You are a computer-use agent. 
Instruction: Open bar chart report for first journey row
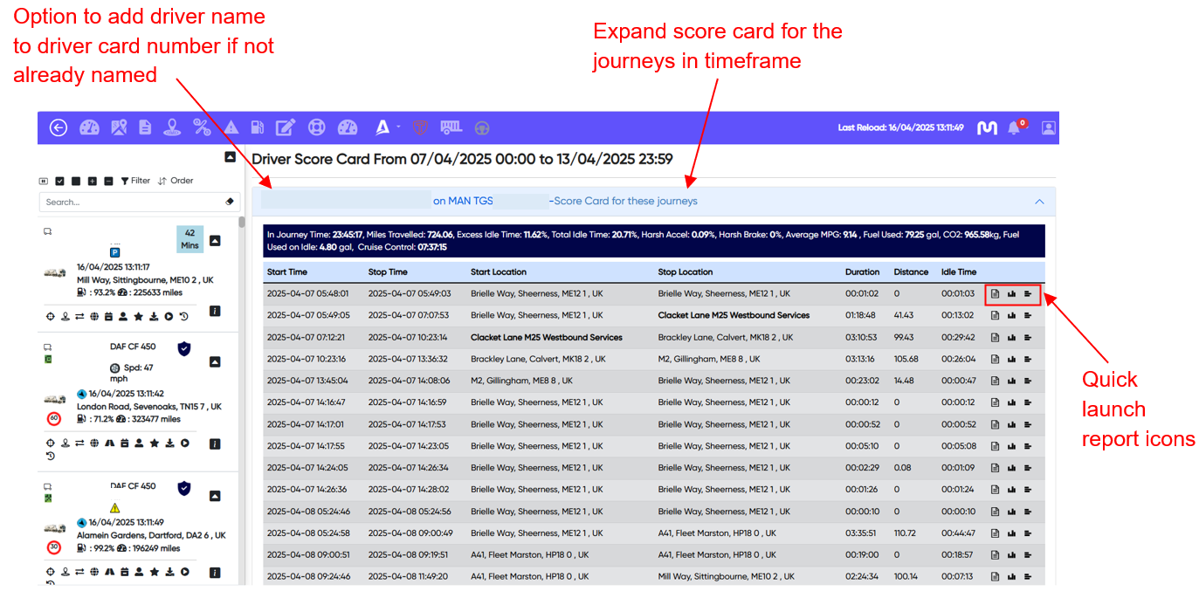coord(1011,294)
